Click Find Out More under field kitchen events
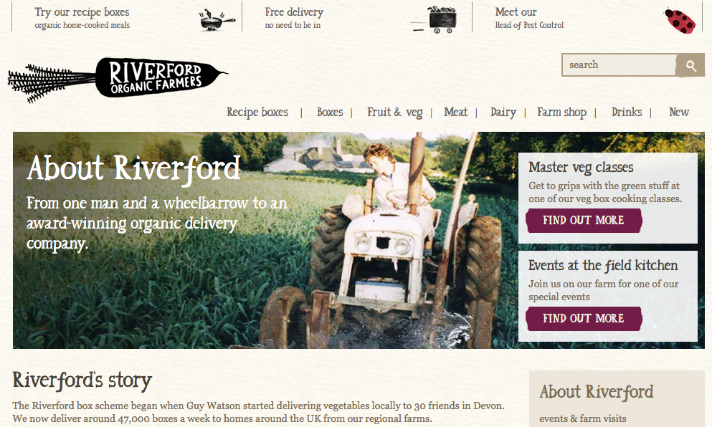This screenshot has width=712, height=427. 584,319
